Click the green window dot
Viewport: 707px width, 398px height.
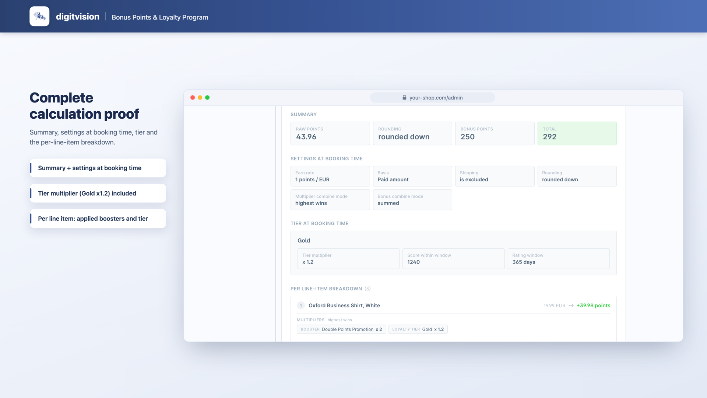[x=207, y=98]
